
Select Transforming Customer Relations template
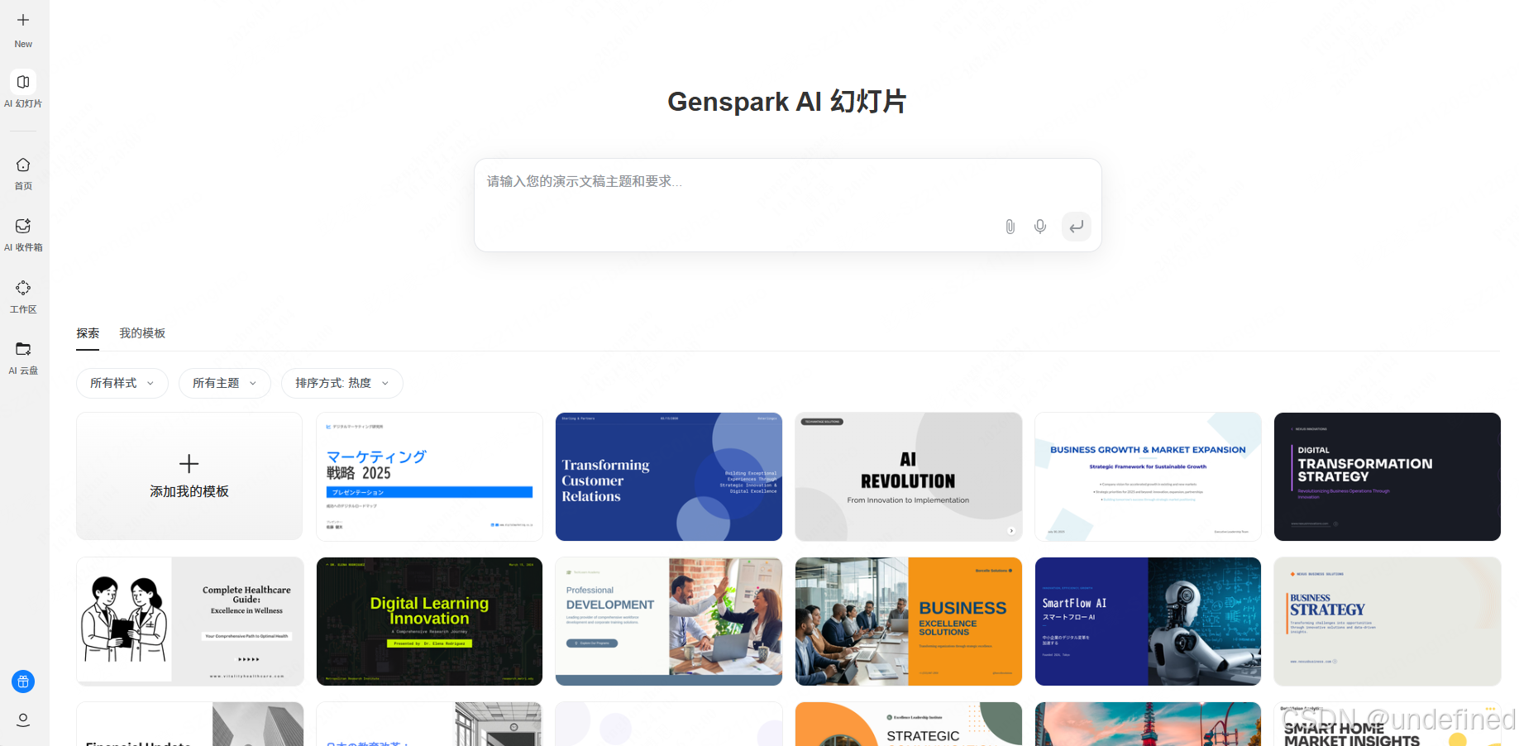(669, 476)
